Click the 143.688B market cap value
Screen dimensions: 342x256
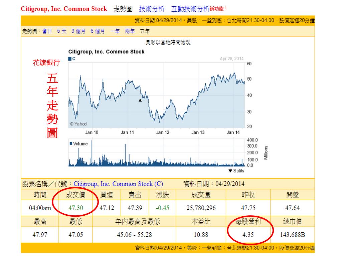pos(293,235)
